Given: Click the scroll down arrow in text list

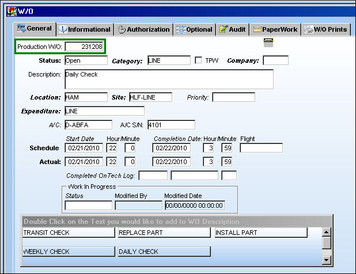Looking at the screenshot, I should click(327, 260).
